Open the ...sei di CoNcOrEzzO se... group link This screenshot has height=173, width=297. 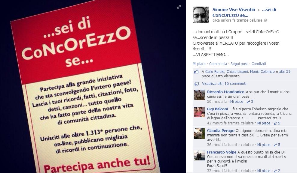click(x=244, y=13)
